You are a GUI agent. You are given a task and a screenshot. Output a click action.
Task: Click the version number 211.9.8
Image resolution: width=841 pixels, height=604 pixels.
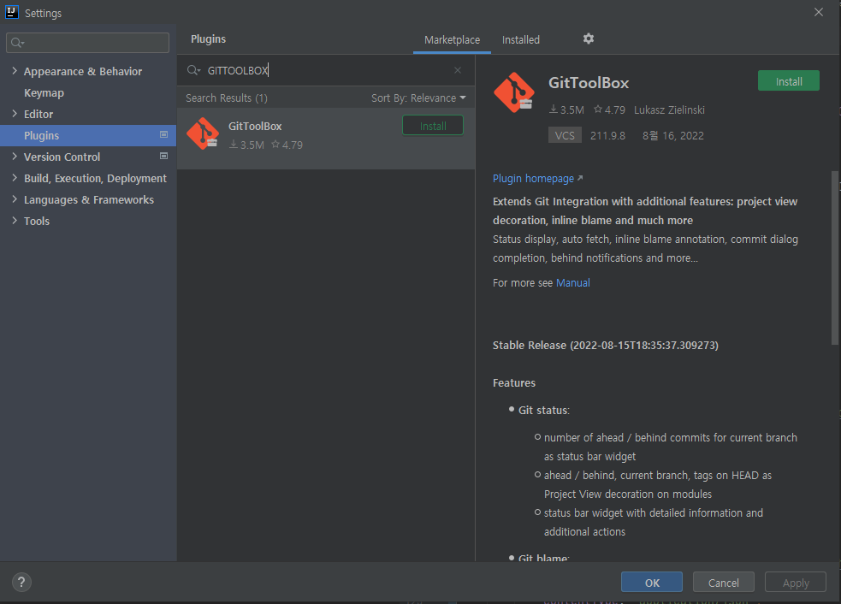coord(607,136)
